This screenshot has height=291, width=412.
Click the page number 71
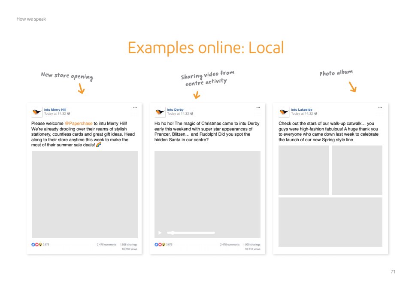393,272
